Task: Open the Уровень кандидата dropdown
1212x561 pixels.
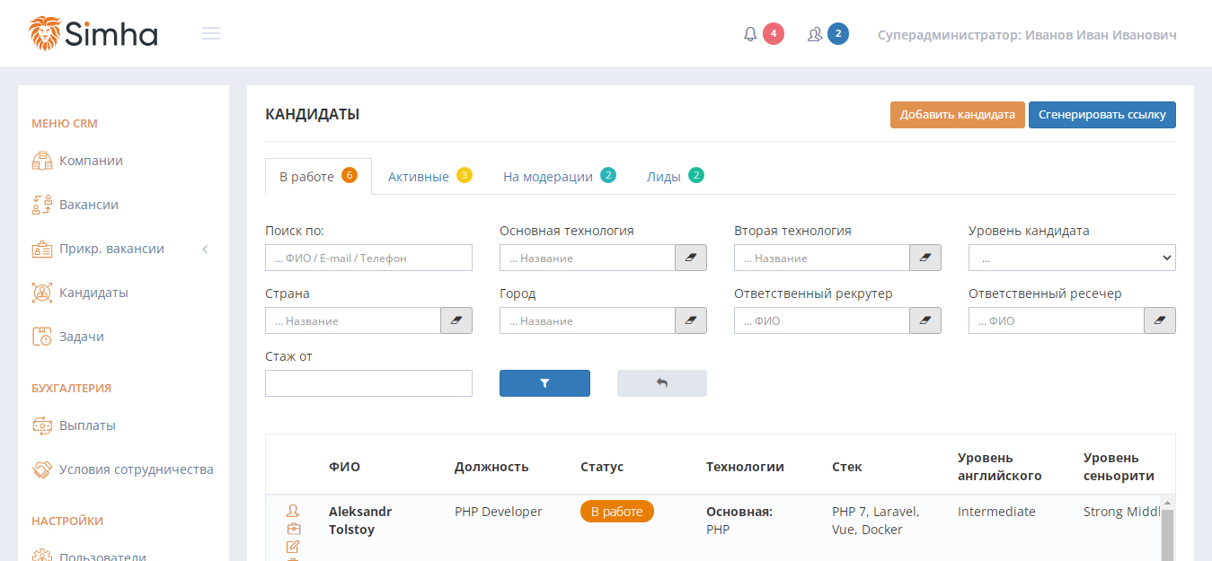Action: click(1071, 258)
